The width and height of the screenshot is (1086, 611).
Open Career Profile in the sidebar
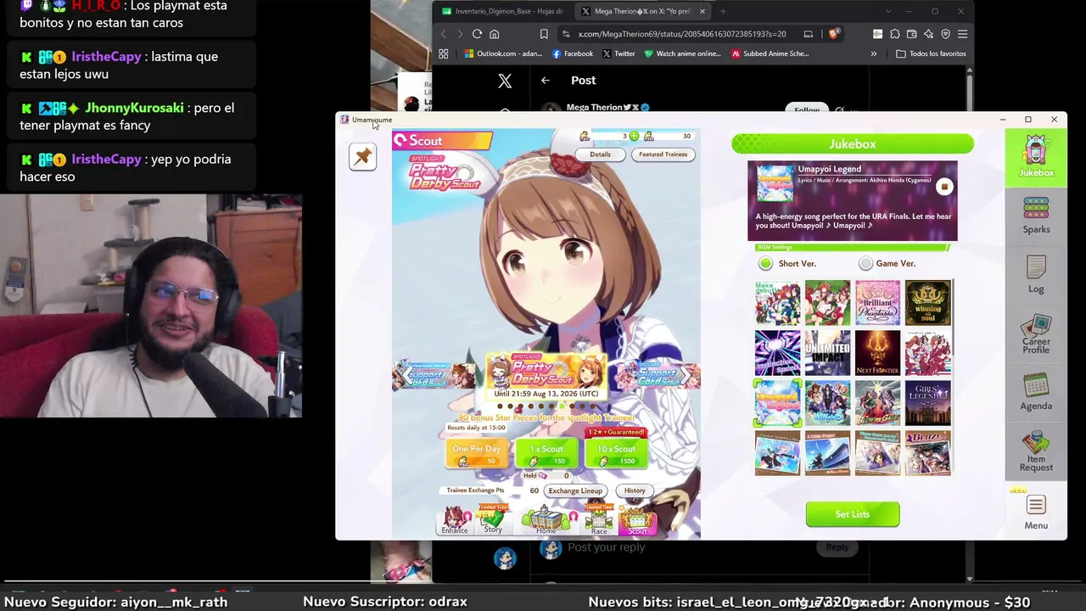(x=1036, y=334)
